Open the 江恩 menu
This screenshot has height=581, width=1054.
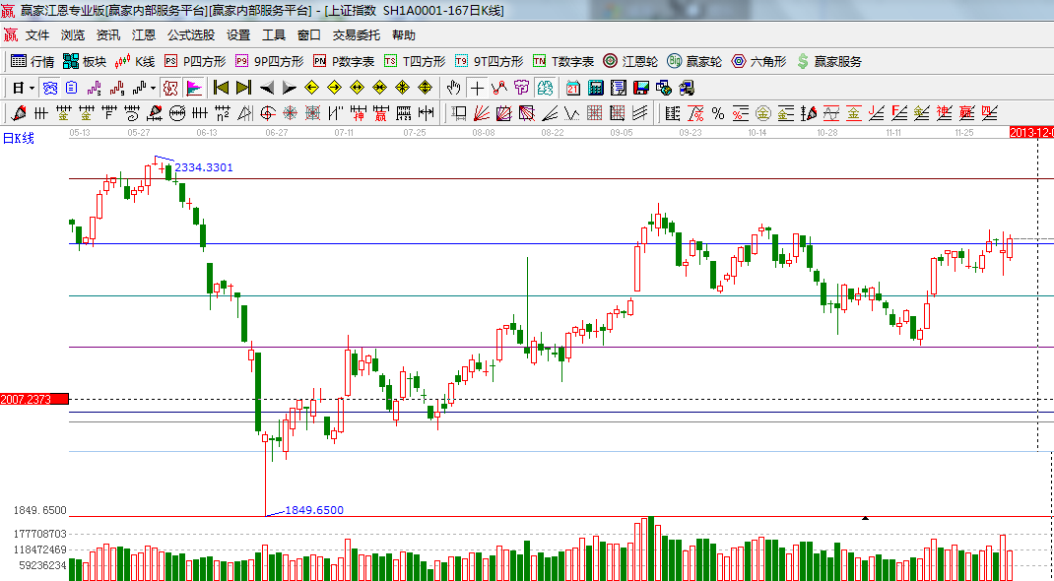point(144,34)
